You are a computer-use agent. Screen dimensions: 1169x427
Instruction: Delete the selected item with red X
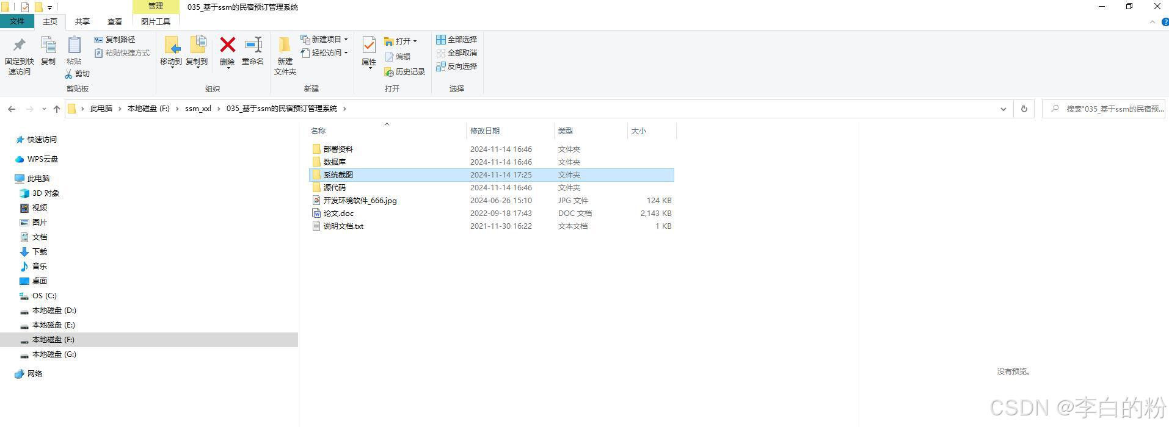pyautogui.click(x=227, y=52)
